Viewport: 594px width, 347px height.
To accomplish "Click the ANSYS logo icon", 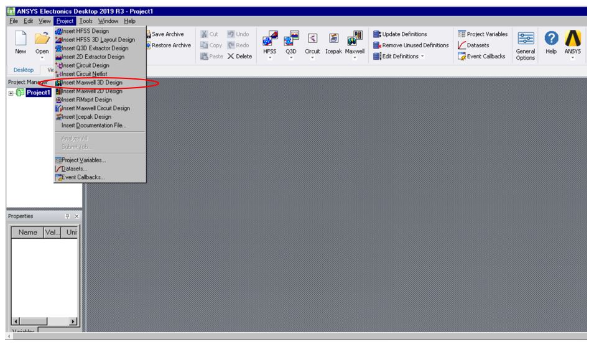I will tap(573, 39).
